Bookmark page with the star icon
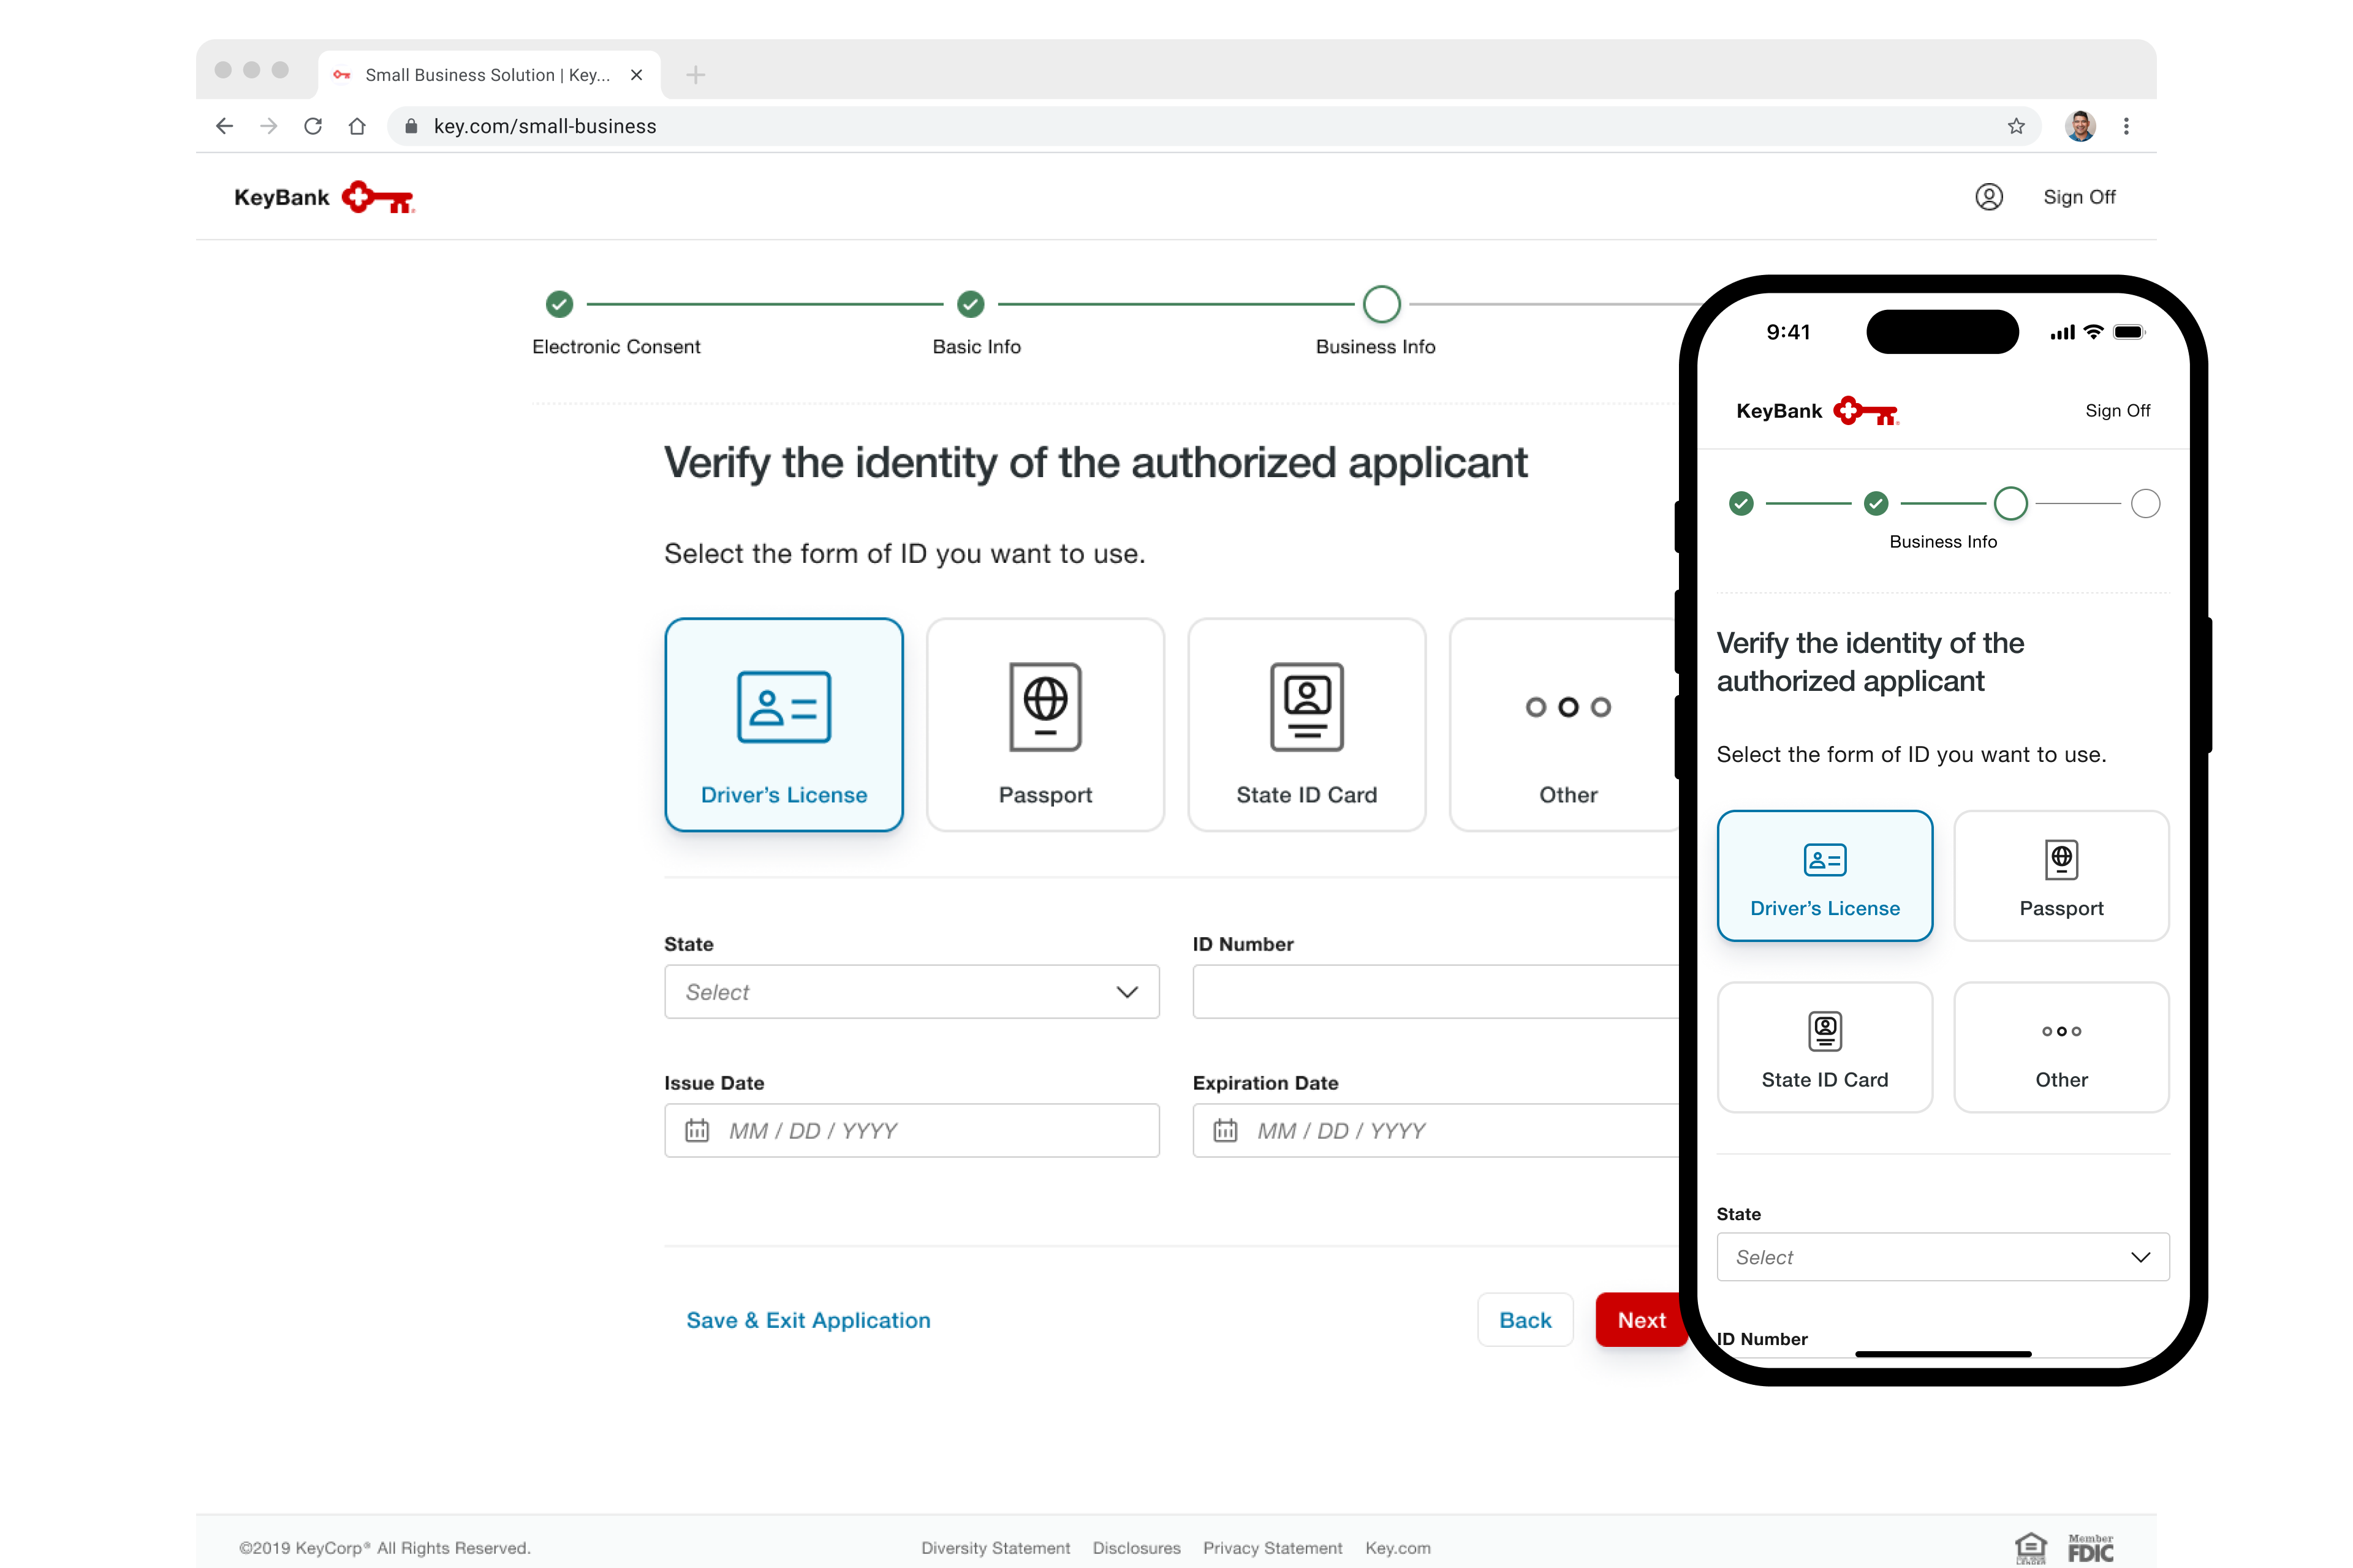2353x1568 pixels. pos(2016,126)
